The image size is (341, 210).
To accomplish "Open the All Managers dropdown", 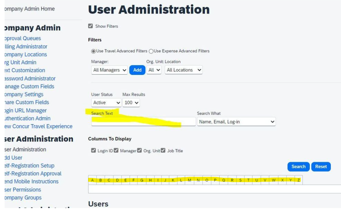I will pos(109,70).
